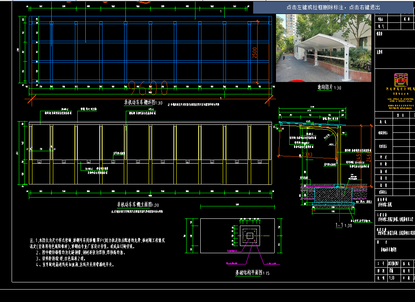Click the square column footing in foundation plan
Image resolution: width=415 pixels, height=302 pixels.
(x=250, y=236)
